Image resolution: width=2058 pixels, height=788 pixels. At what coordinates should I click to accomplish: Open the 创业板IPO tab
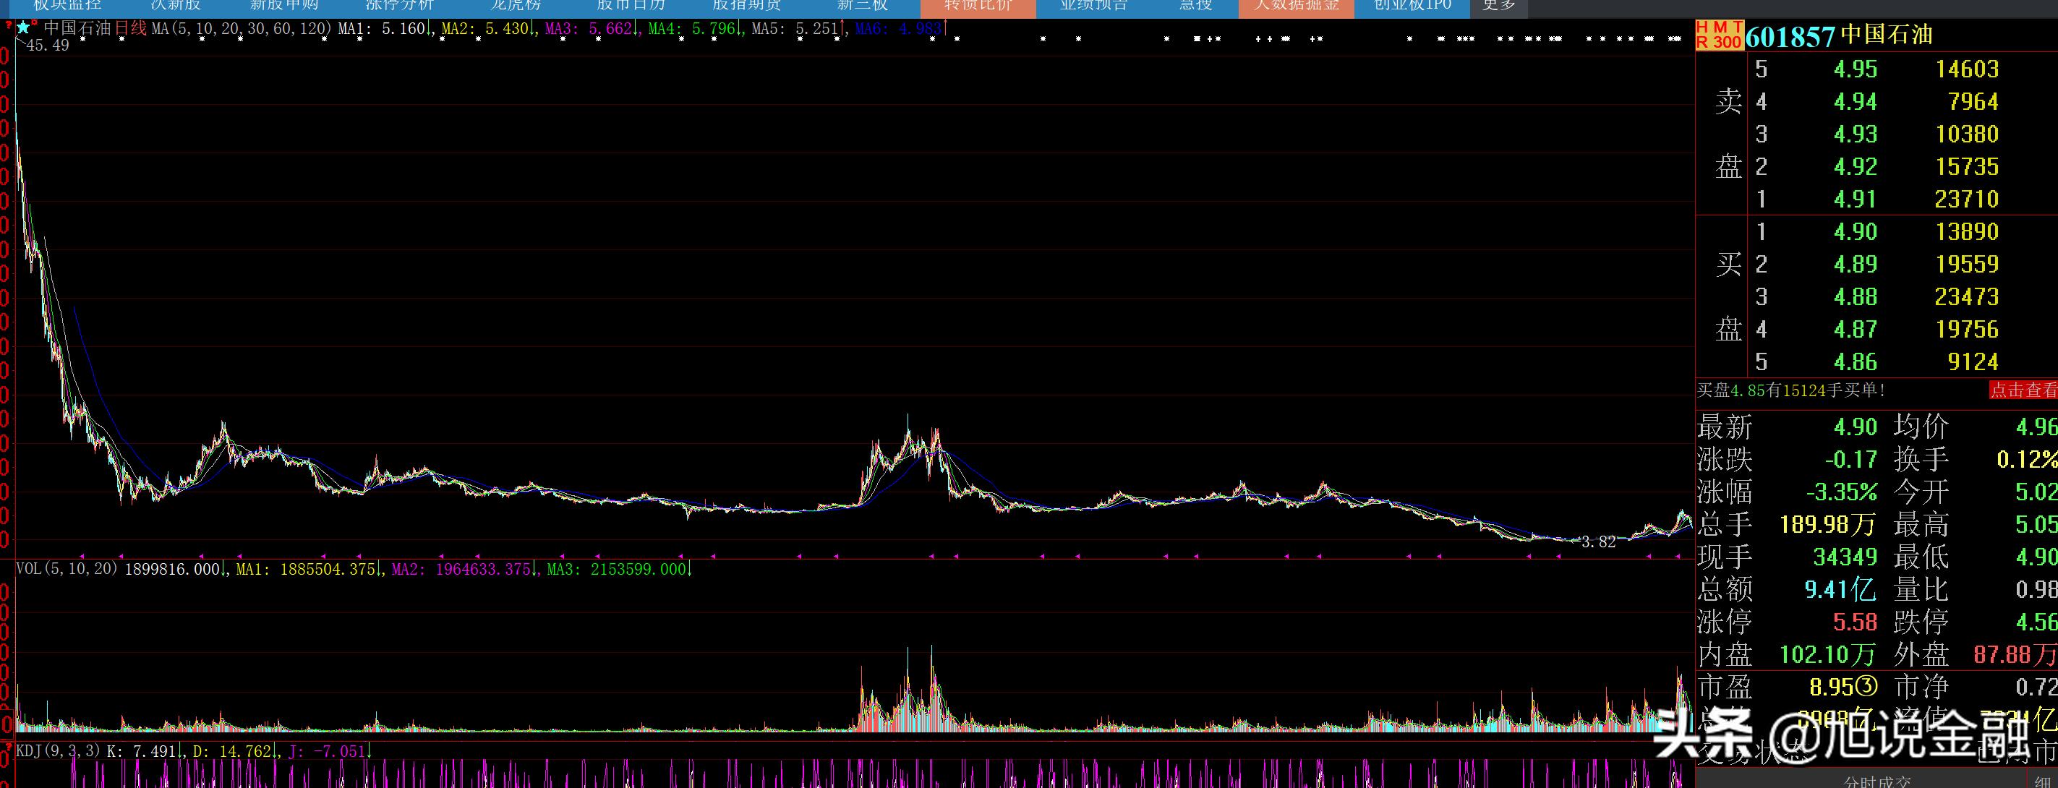(x=1412, y=7)
